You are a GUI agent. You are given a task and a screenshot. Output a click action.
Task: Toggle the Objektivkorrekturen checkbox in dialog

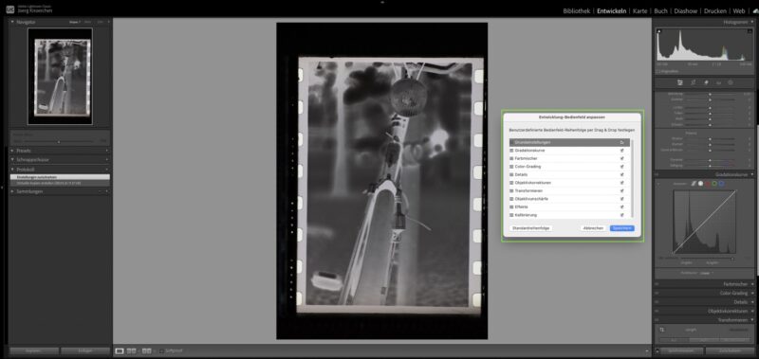[x=621, y=183]
